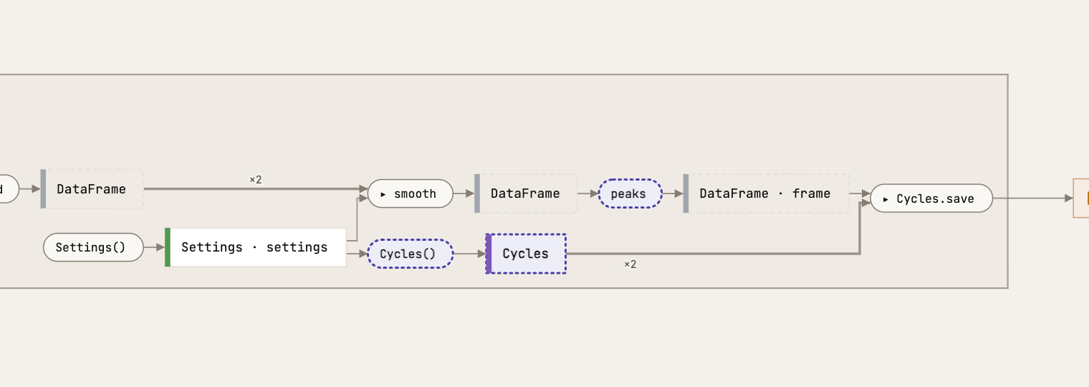Viewport: 1089px width, 387px height.
Task: Click the DataFrame box after smooth
Action: point(525,193)
